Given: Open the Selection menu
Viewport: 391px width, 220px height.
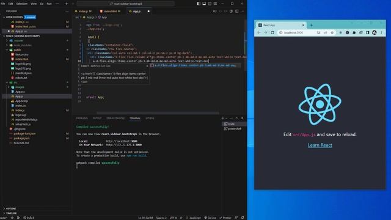Looking at the screenshot, I should [x=22, y=4].
